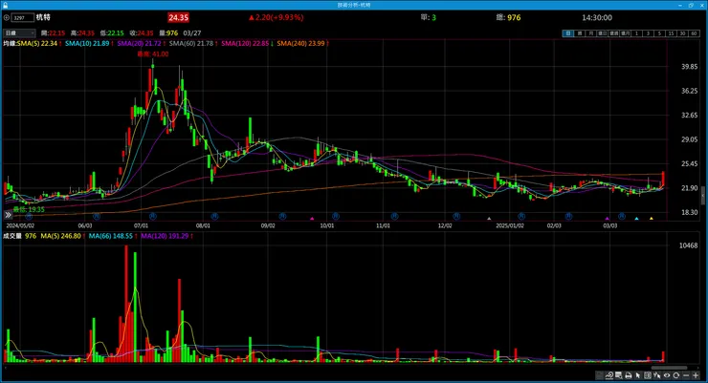Viewport: 708px width, 383px height.
Task: Select the 5-minute interval tab
Action: click(x=660, y=33)
